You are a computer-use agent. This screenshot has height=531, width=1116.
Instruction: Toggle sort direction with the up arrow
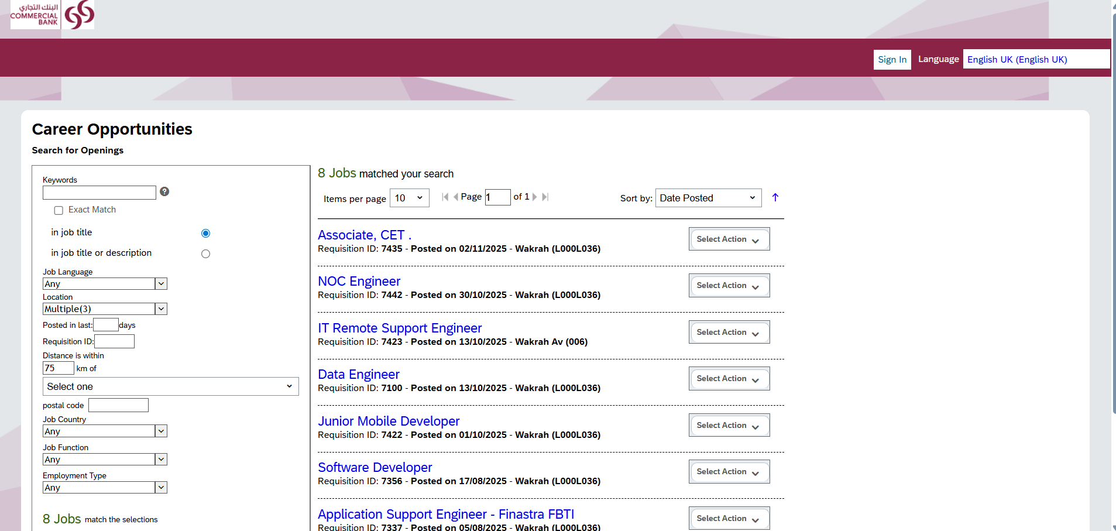[x=775, y=198]
